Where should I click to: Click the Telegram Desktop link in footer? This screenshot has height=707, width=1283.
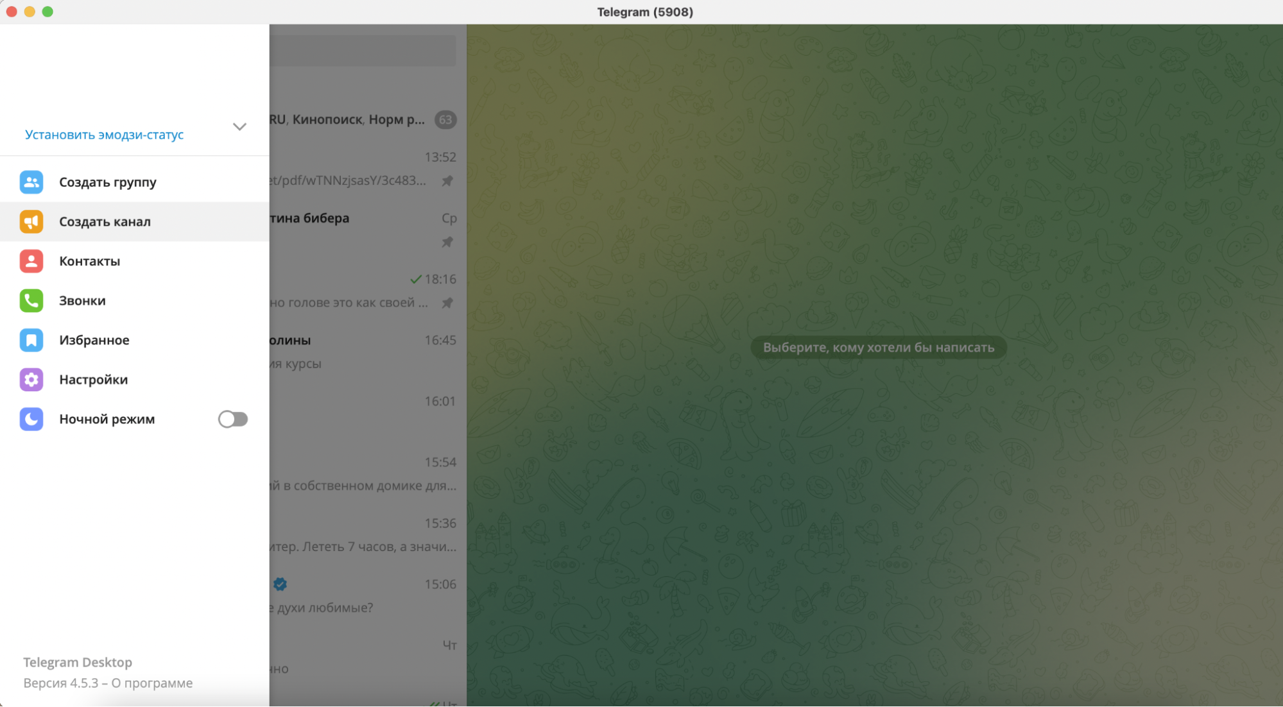click(x=78, y=662)
